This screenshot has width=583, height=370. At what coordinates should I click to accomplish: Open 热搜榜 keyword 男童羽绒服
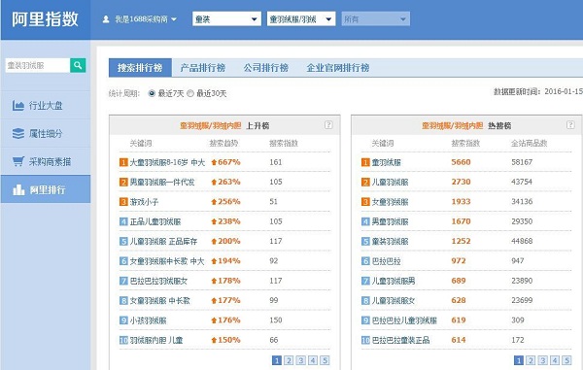coord(390,221)
